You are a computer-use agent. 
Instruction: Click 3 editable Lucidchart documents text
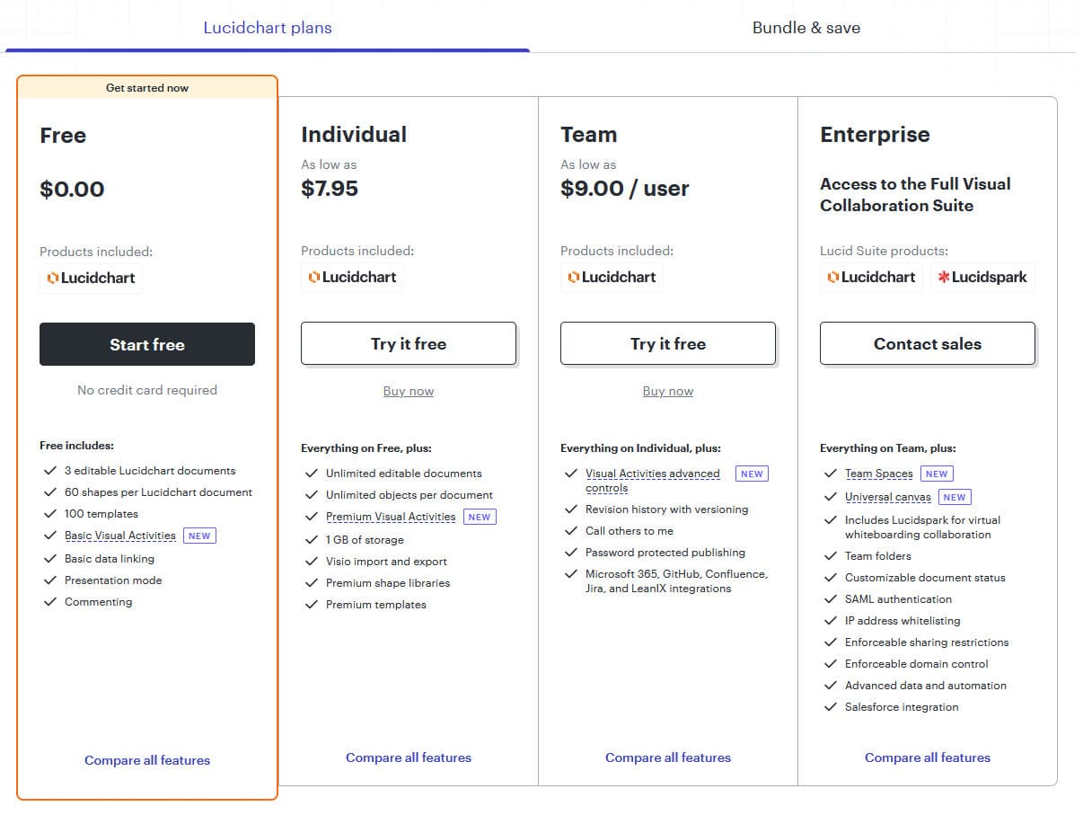(150, 471)
